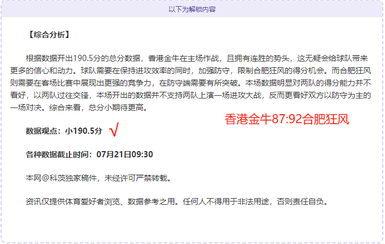Click the phrase '在防守端需要有所突破'

coord(198,83)
